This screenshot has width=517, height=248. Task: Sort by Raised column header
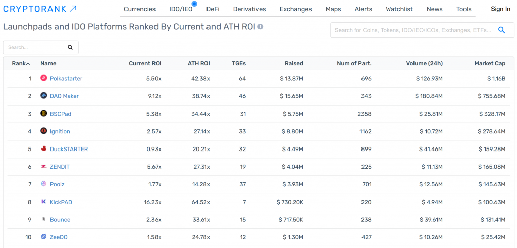294,63
